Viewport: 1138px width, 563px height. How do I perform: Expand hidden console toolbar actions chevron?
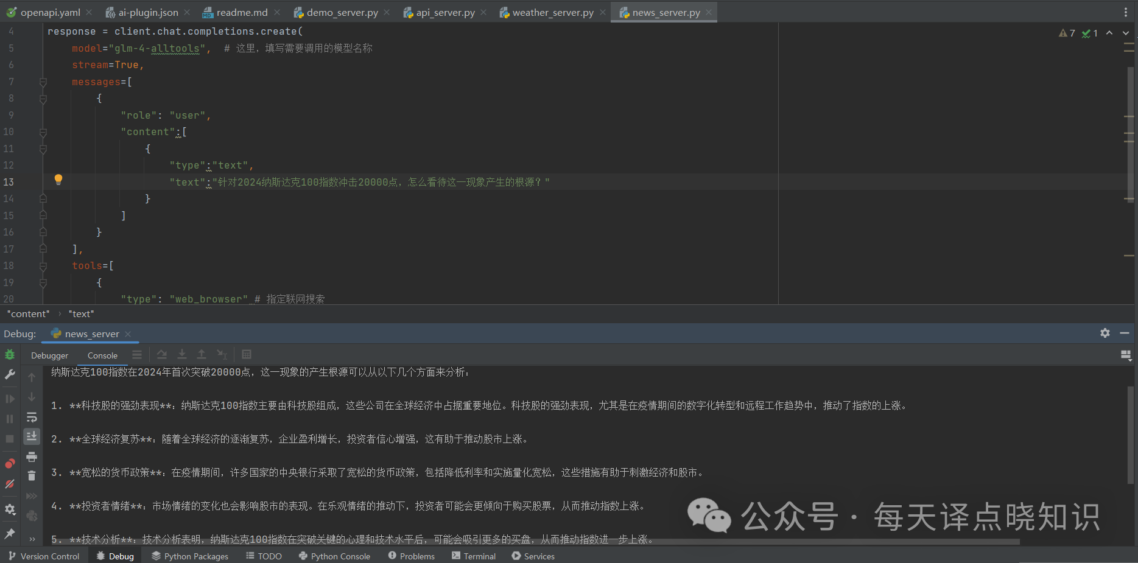pos(32,539)
